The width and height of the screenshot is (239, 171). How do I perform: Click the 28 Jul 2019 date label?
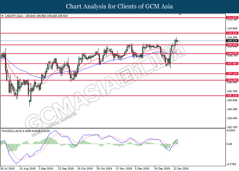coord(8,169)
